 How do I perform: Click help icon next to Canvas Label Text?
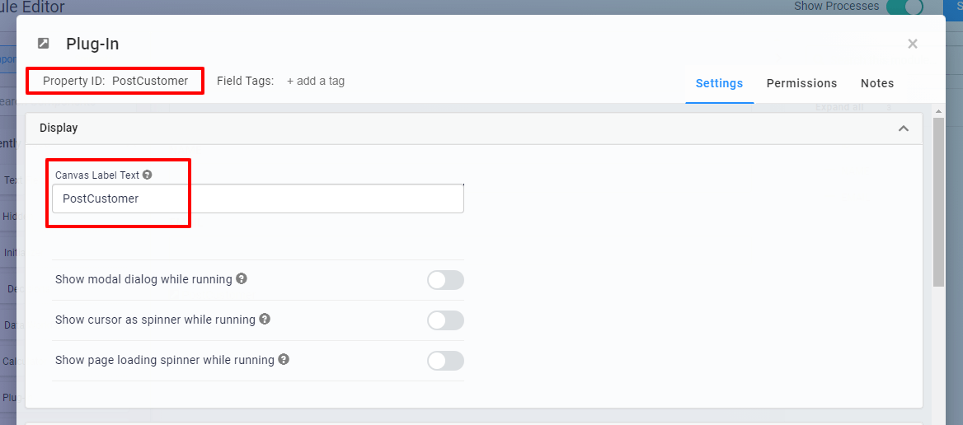coord(148,175)
